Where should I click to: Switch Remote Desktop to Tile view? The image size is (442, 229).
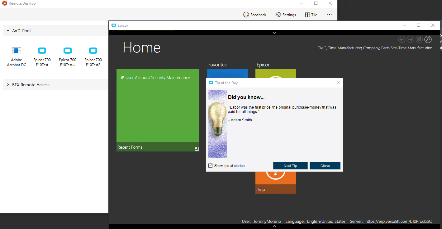(x=311, y=15)
